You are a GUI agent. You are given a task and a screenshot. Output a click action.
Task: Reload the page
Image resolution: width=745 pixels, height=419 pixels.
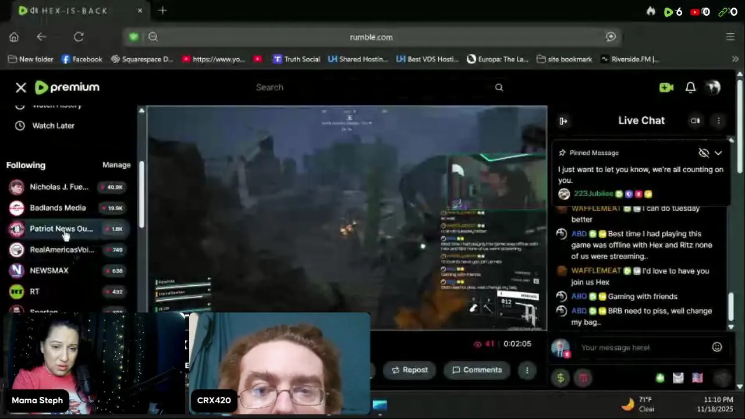[79, 37]
